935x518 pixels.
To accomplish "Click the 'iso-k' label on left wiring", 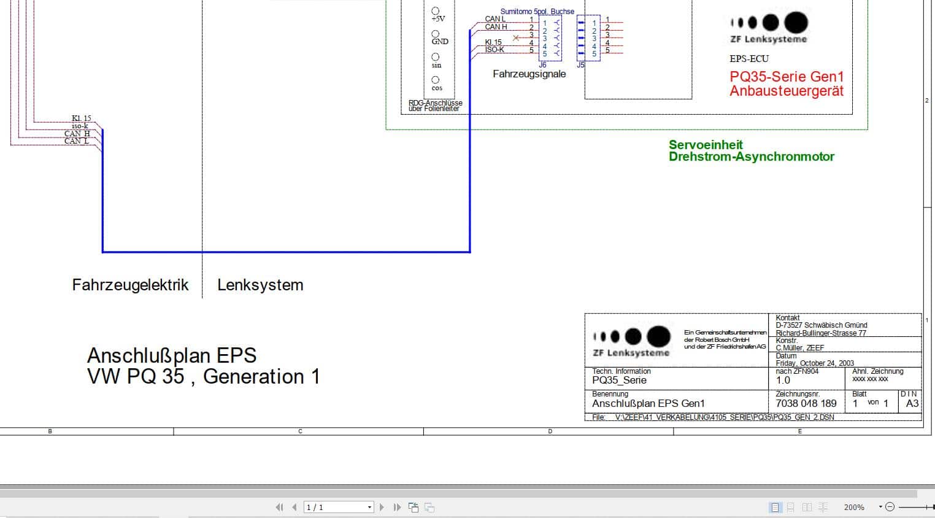I will coord(80,126).
